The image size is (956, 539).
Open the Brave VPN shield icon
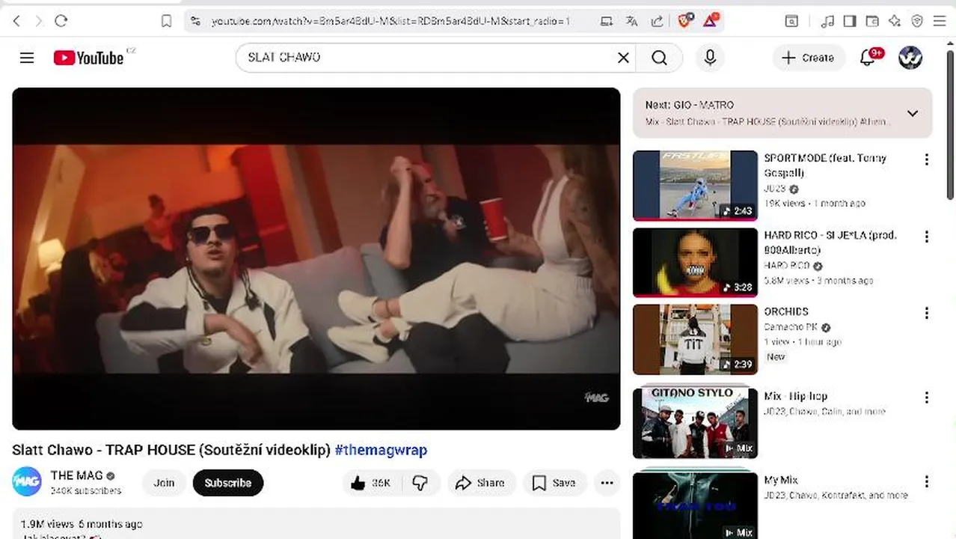click(917, 21)
